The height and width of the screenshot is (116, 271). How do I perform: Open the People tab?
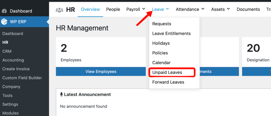click(113, 9)
